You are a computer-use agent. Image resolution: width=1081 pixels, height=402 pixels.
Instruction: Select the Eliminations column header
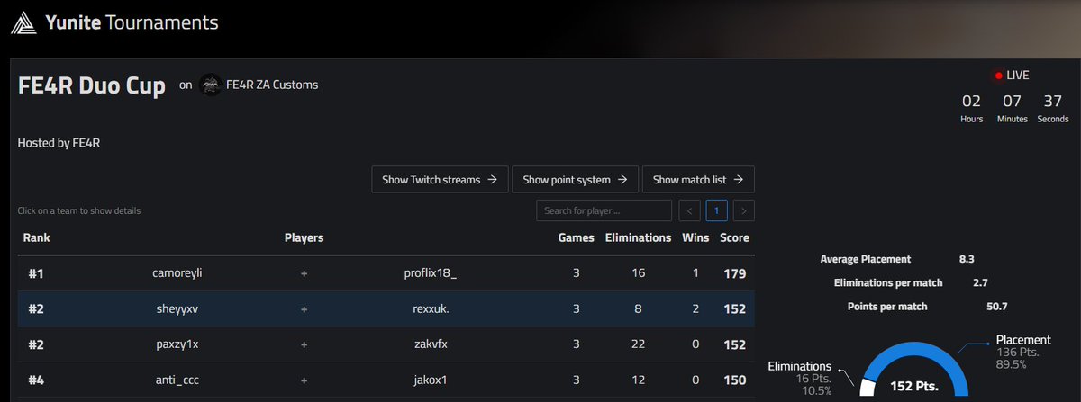(639, 238)
